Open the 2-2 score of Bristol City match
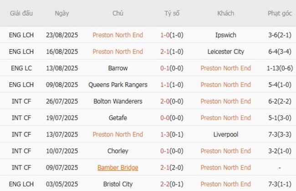The image size is (296, 191). (x=172, y=184)
